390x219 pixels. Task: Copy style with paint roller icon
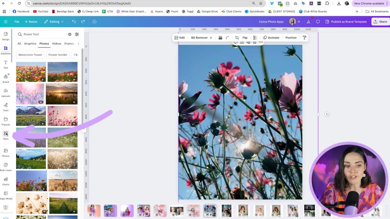304,38
